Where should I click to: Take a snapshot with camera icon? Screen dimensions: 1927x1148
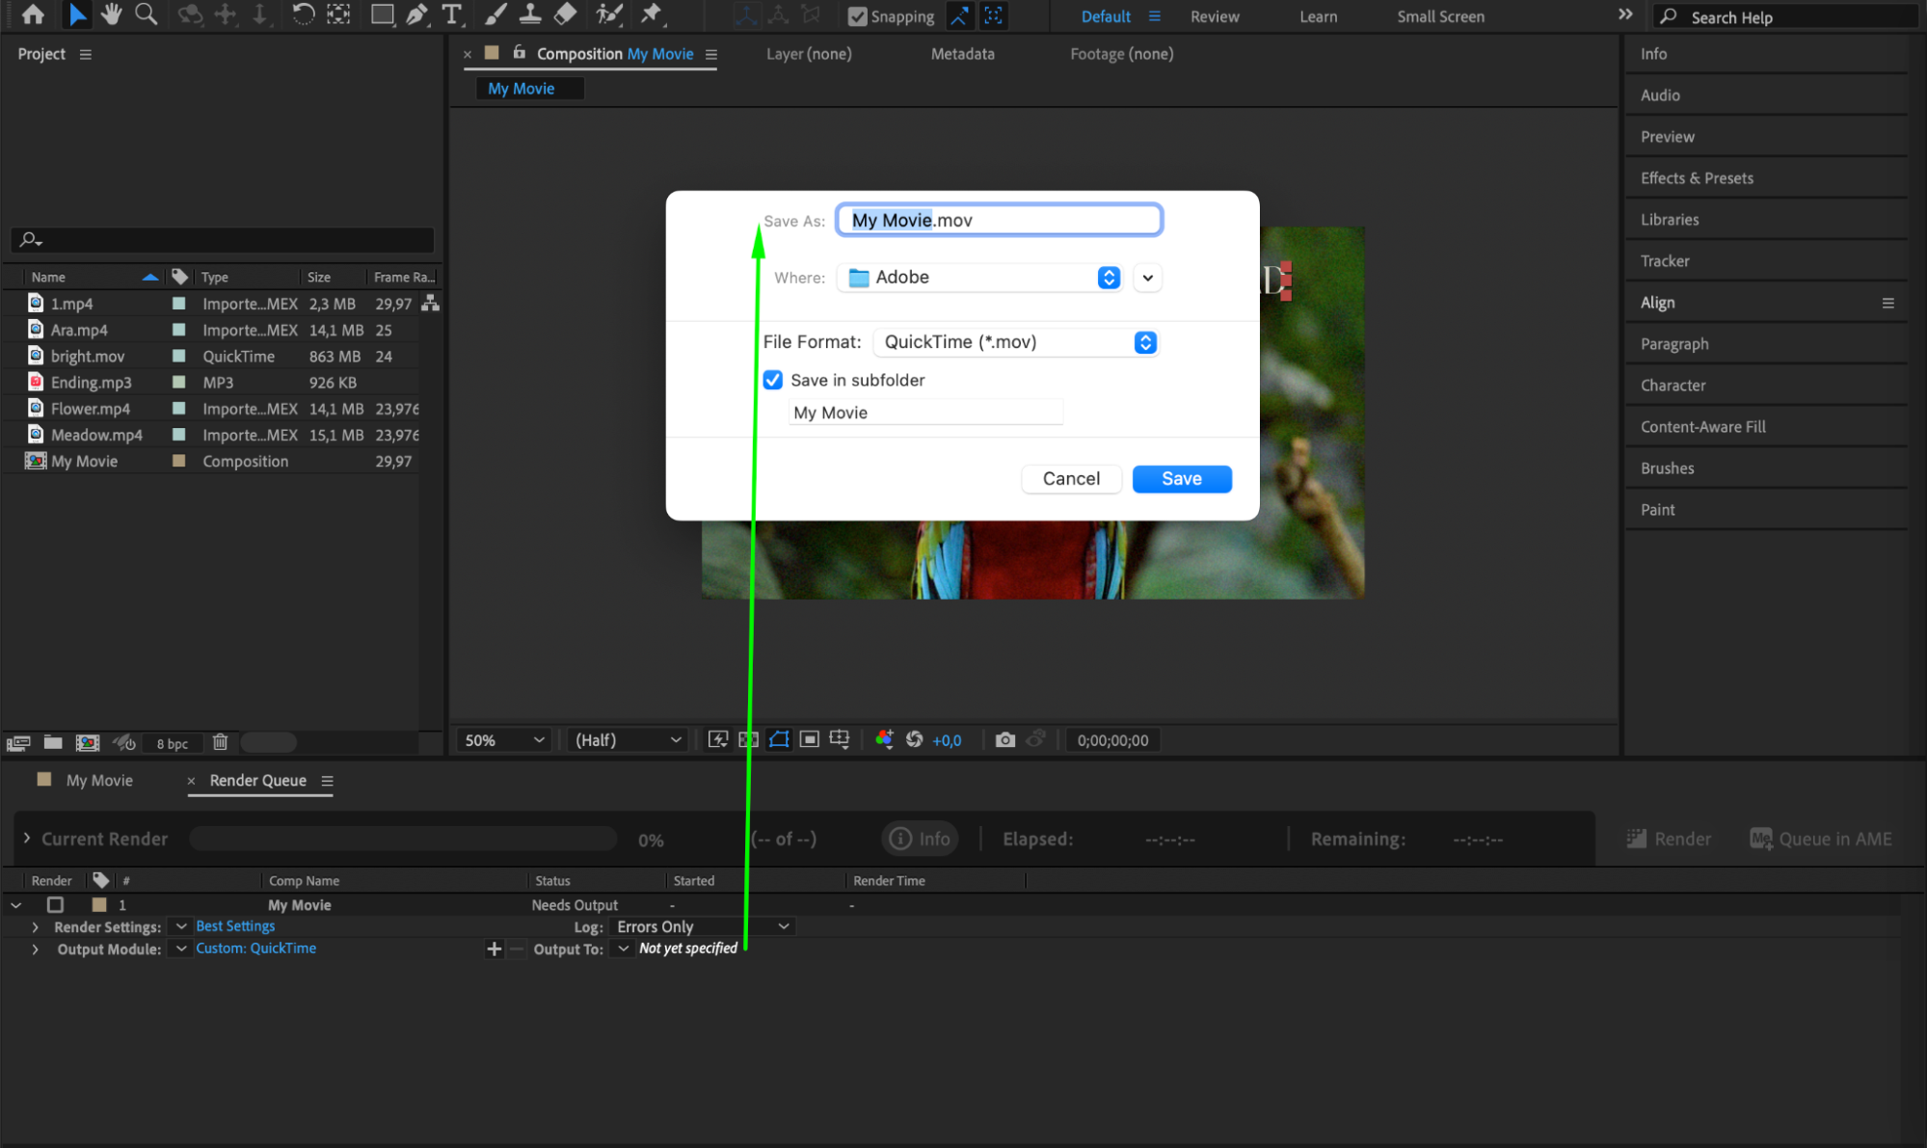(1004, 739)
